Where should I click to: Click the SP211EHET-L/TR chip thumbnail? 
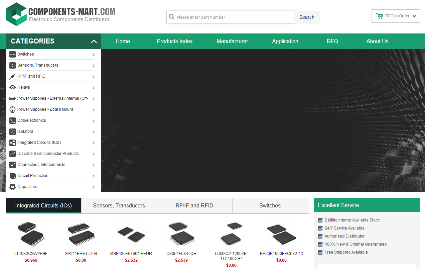[81, 234]
